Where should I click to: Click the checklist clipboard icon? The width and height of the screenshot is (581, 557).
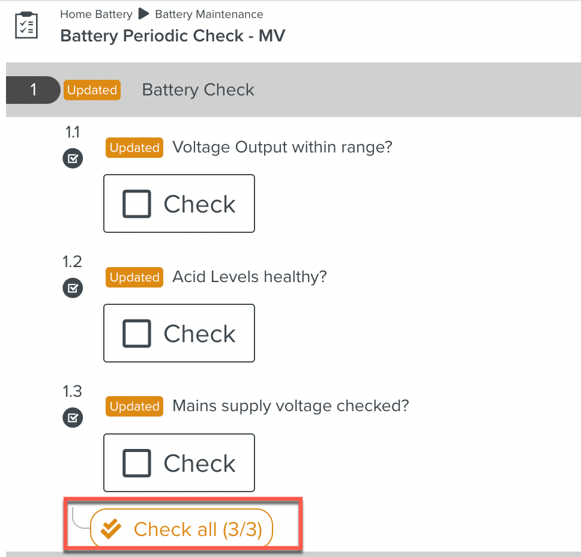(26, 25)
